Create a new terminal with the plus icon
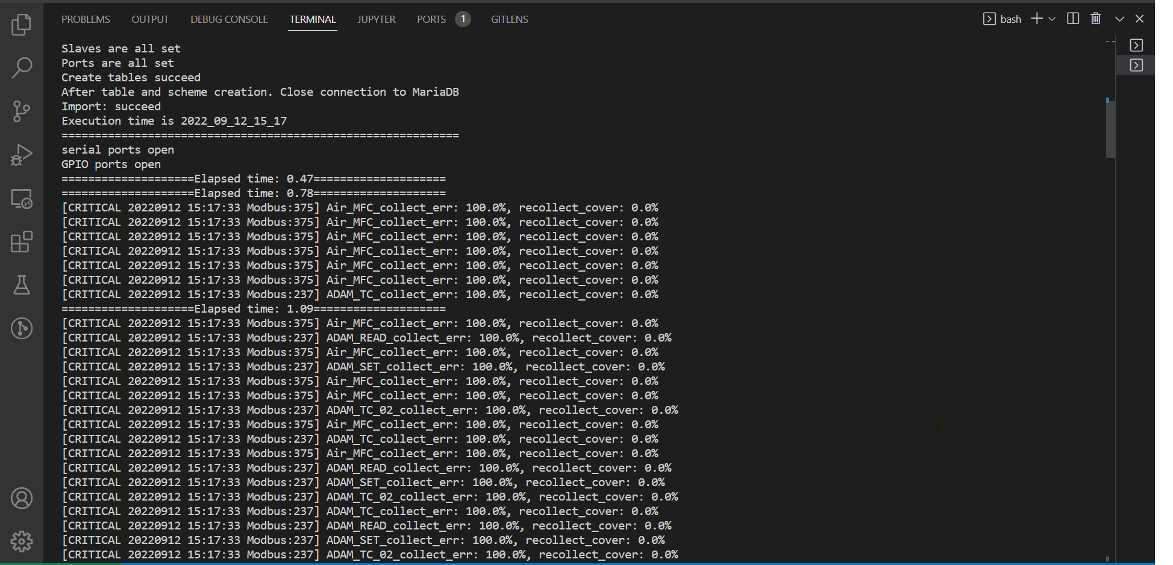Image resolution: width=1173 pixels, height=565 pixels. (1037, 19)
